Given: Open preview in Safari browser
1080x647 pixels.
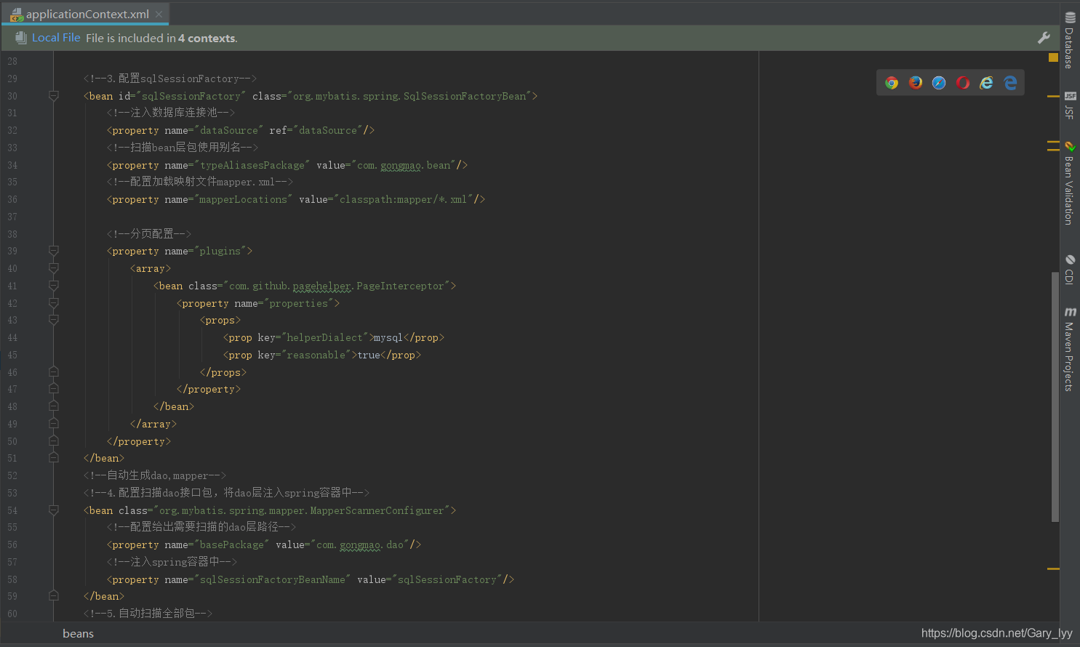Looking at the screenshot, I should (x=939, y=83).
